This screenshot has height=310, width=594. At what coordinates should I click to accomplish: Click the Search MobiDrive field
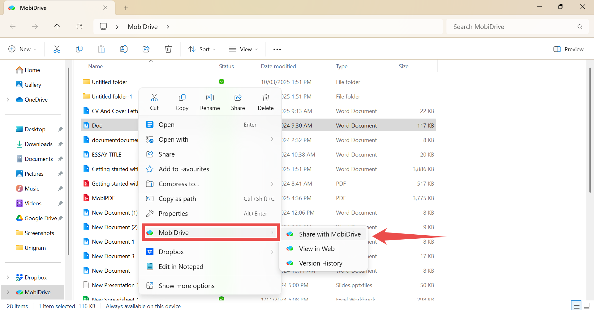(x=514, y=27)
